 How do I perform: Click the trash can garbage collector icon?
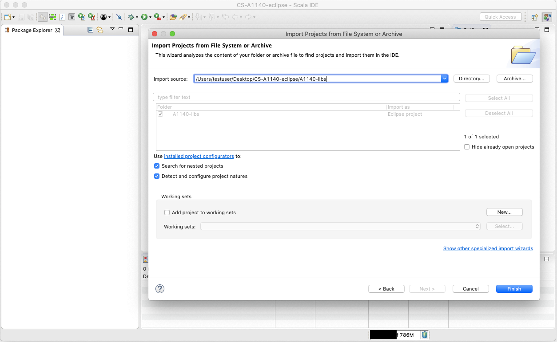coord(425,335)
